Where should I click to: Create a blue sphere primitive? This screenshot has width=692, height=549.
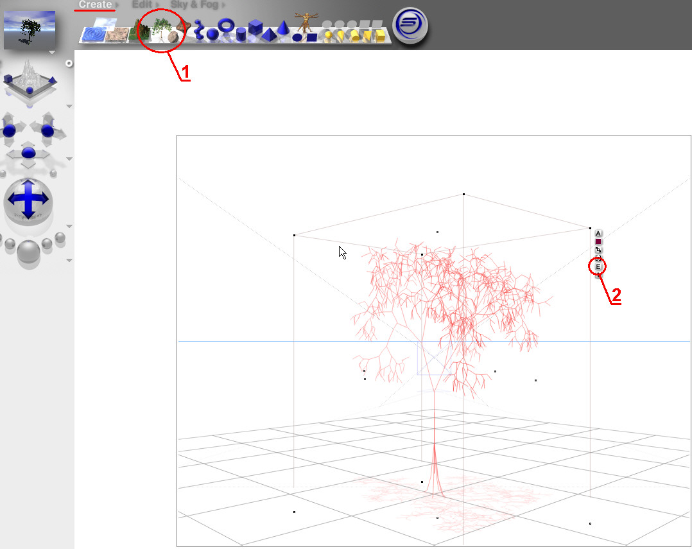pyautogui.click(x=212, y=34)
